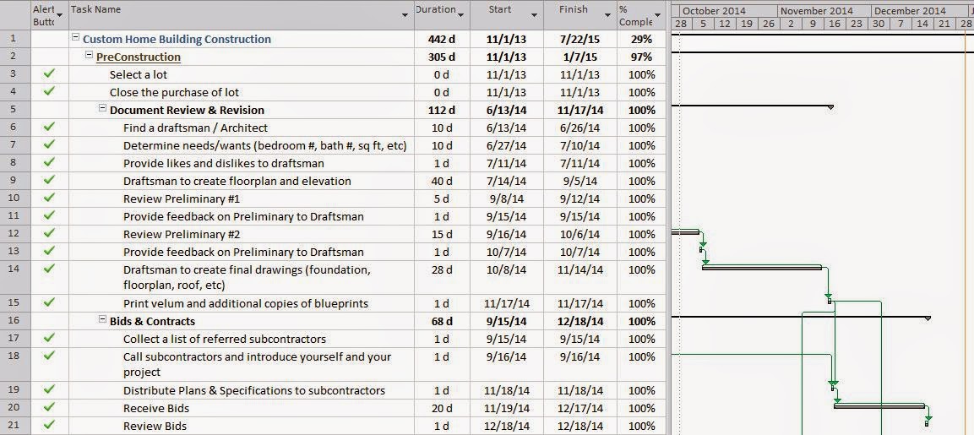Click checkmark beside Receive Bids
The height and width of the screenshot is (435, 974).
49,408
